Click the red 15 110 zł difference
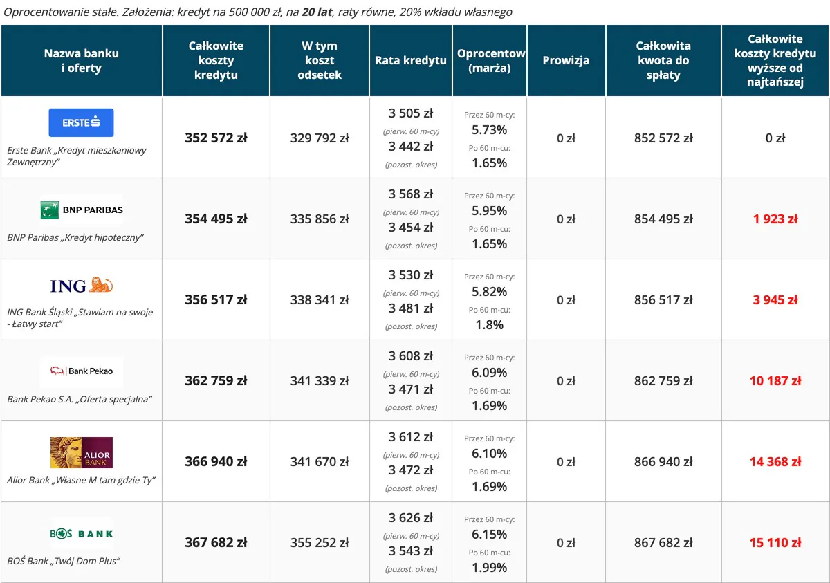Image resolution: width=830 pixels, height=583 pixels. [775, 542]
